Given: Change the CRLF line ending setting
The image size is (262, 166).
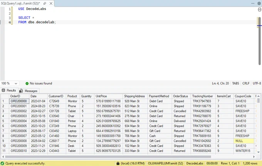Looking at the screenshot, I should [x=246, y=83].
